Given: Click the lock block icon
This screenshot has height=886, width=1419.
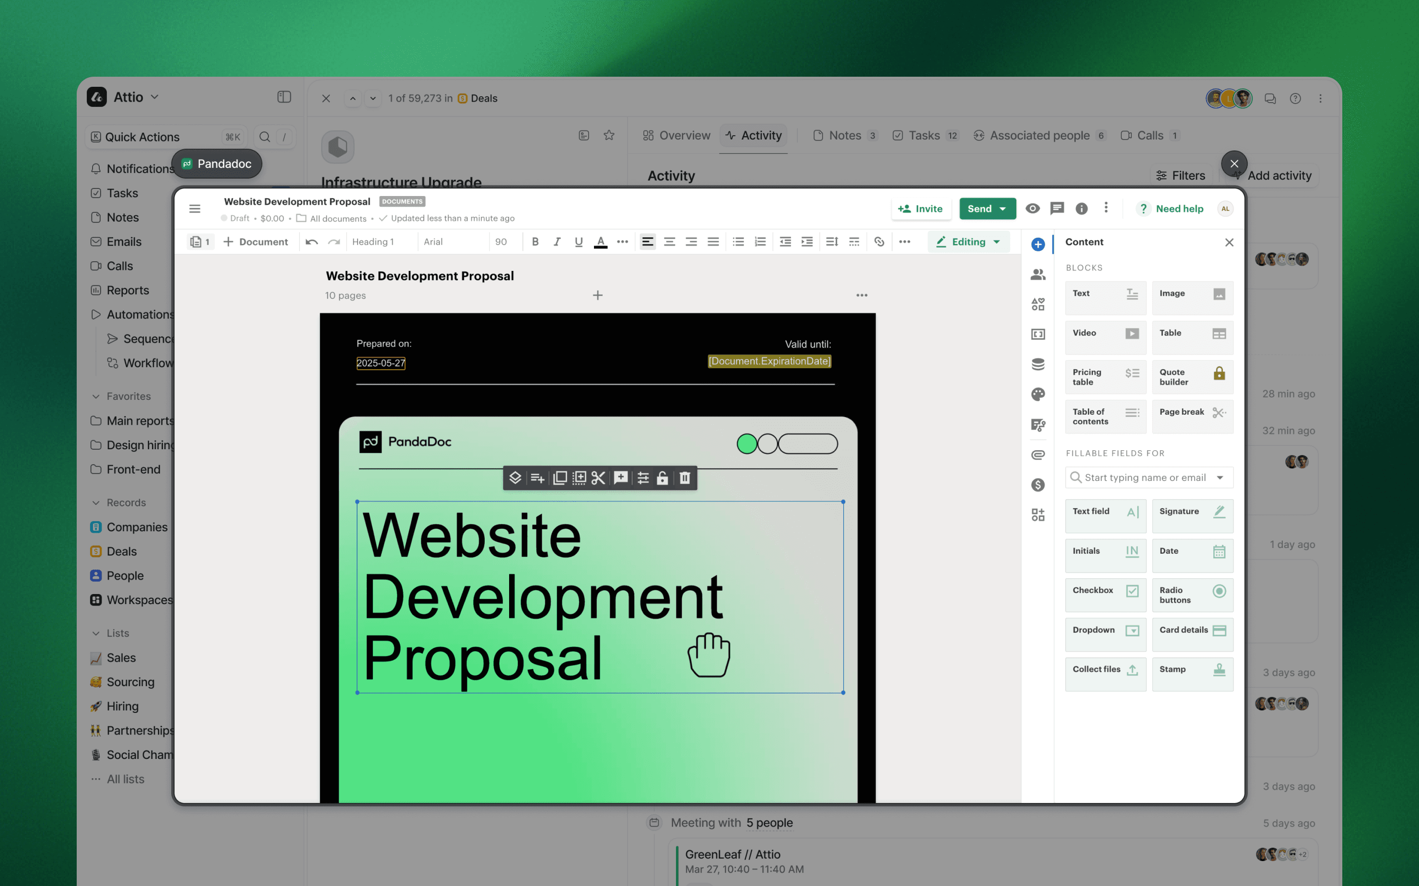Looking at the screenshot, I should pyautogui.click(x=662, y=478).
